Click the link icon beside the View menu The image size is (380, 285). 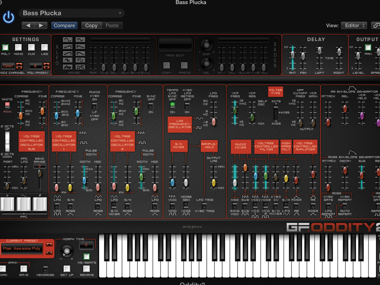click(376, 26)
